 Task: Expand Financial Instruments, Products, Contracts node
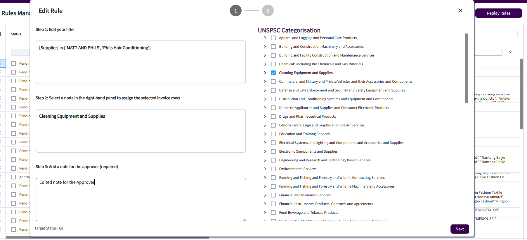pyautogui.click(x=265, y=204)
